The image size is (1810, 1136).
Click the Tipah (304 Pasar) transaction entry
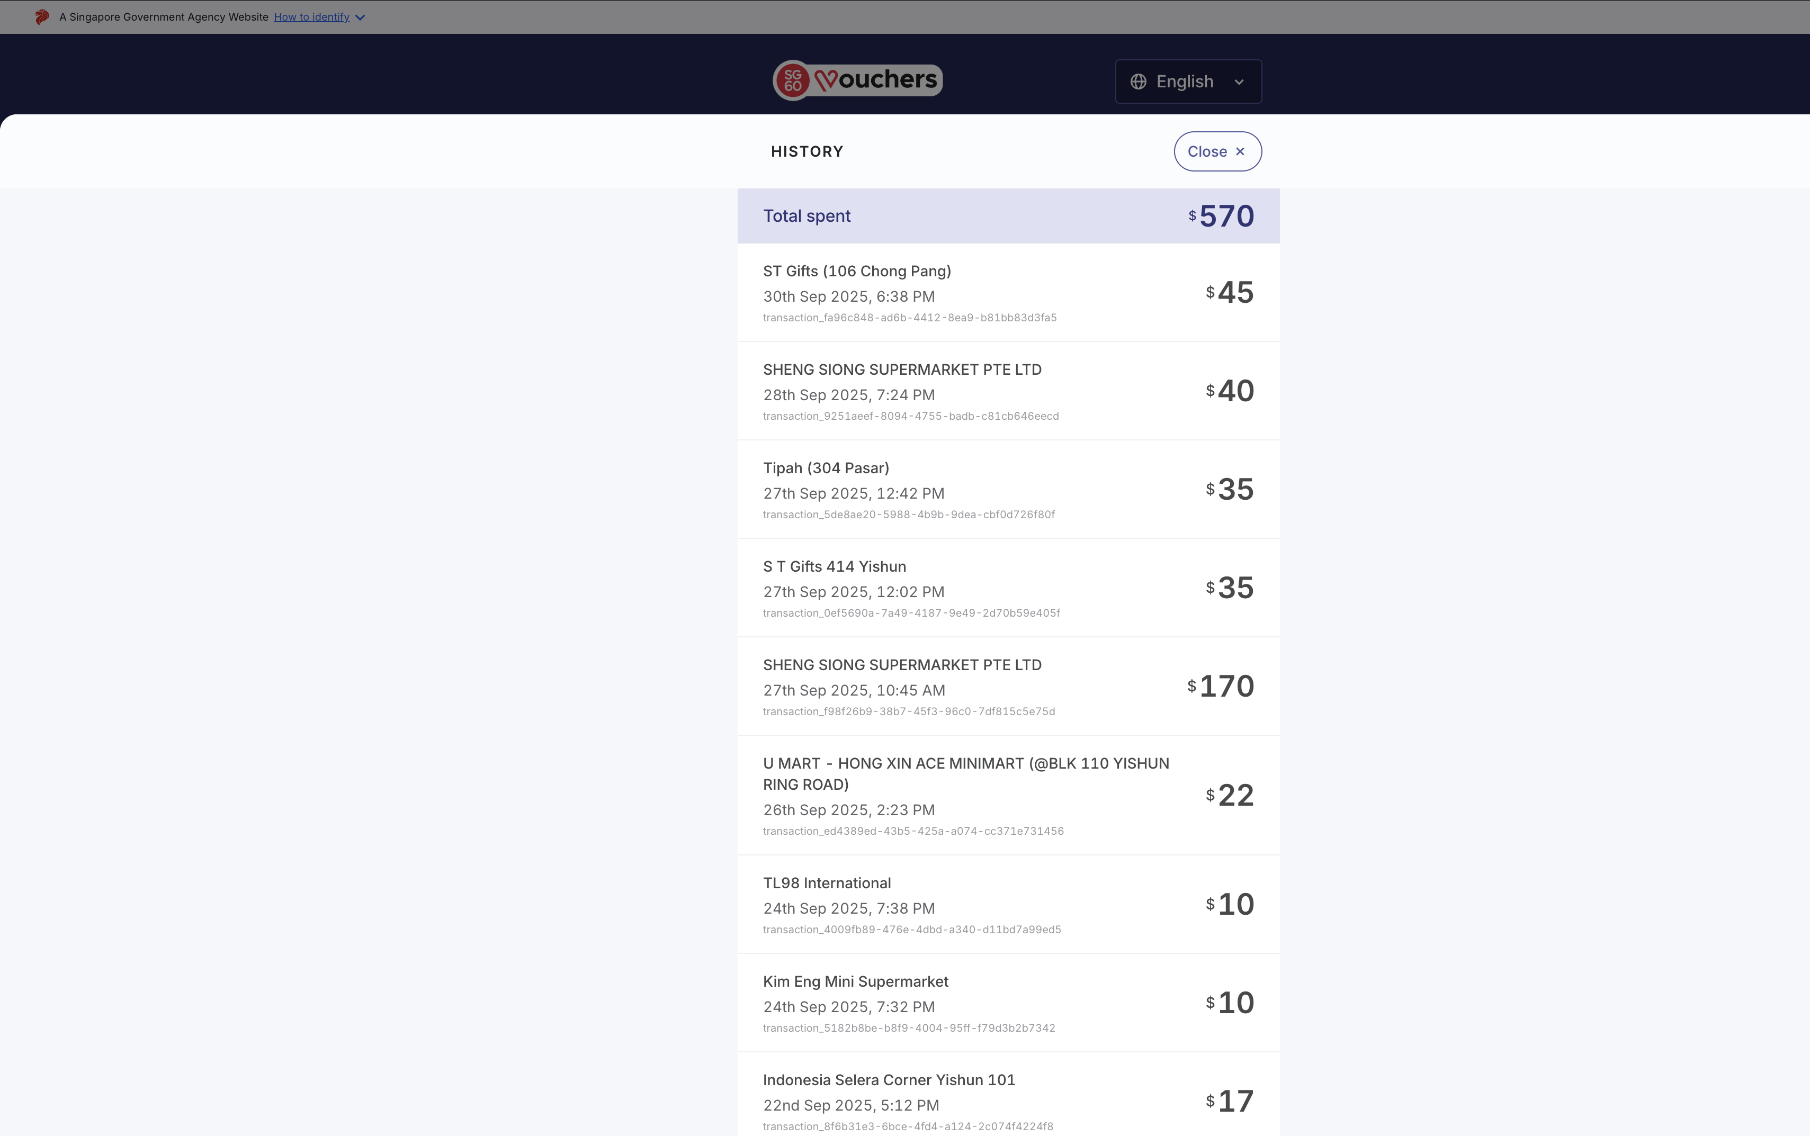pos(1008,490)
